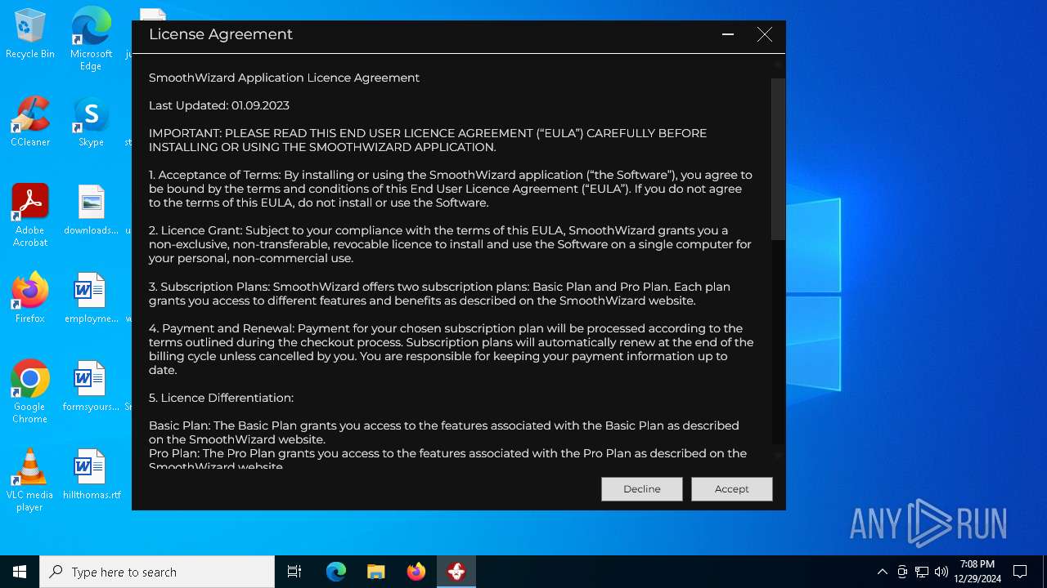Decline the licence agreement
Screen dimensions: 1047x588
click(641, 488)
